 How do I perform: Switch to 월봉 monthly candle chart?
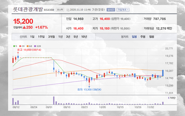click(151, 37)
